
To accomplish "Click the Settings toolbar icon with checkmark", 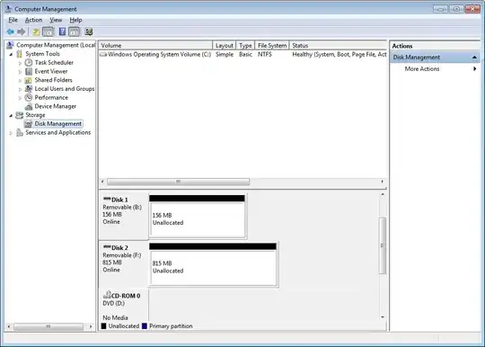I will (x=89, y=31).
